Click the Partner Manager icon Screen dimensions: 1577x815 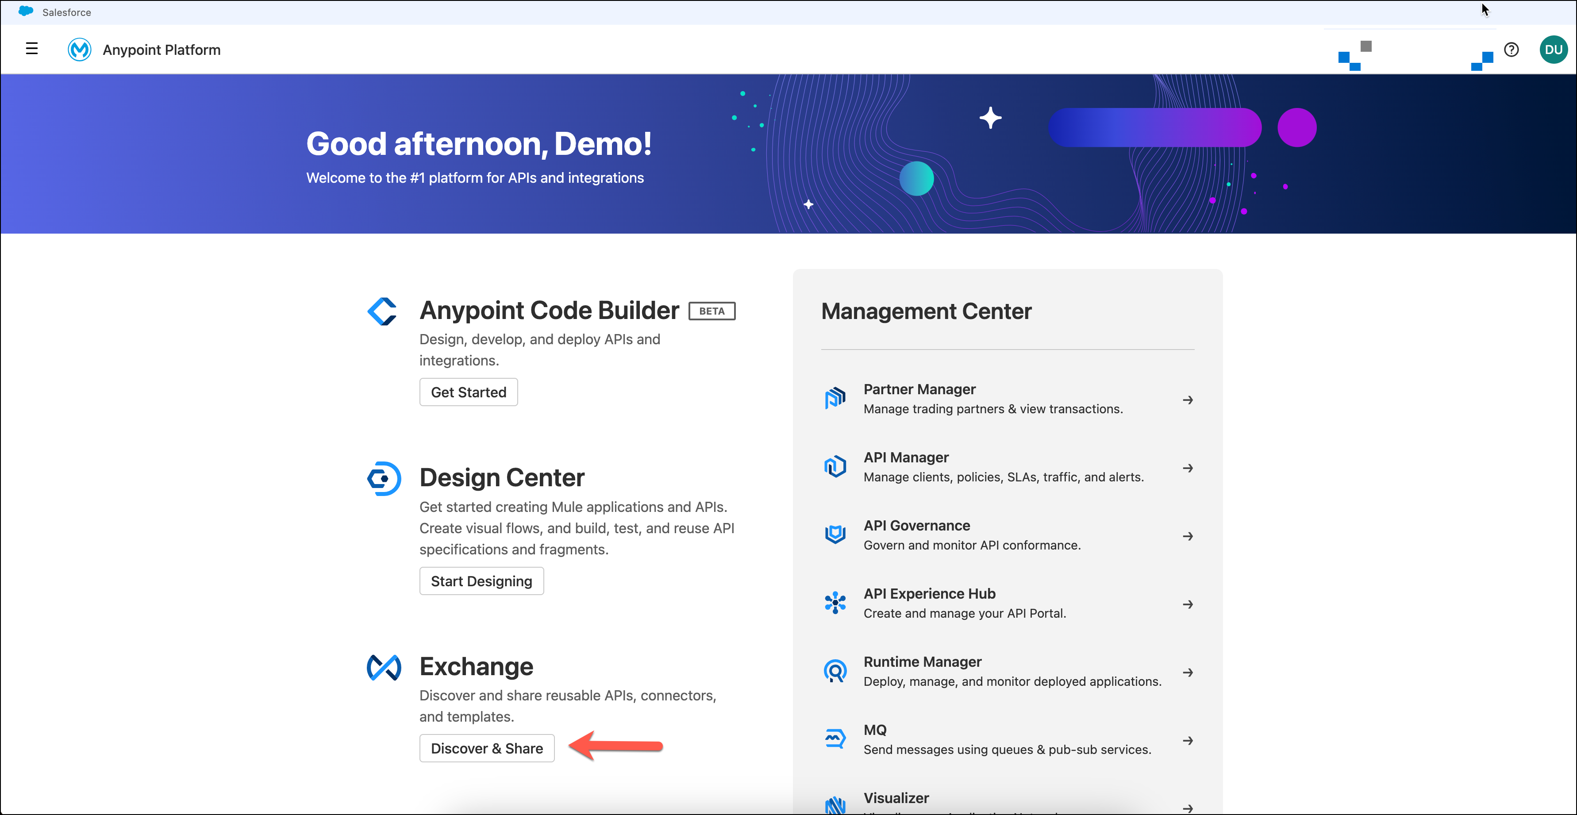coord(835,399)
